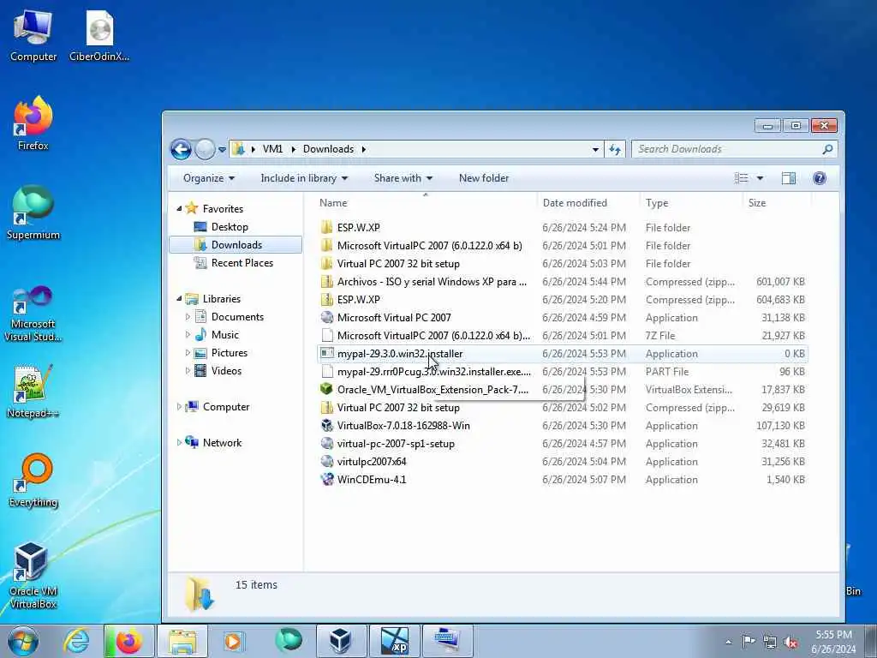Click VM1 in the address breadcrumb
Screen dimensions: 877x658
pos(272,149)
